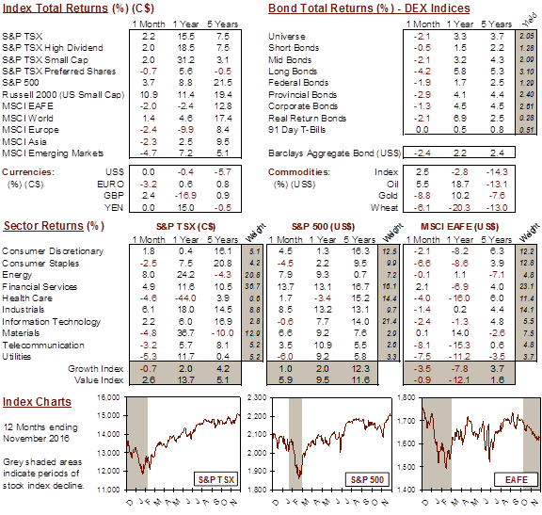
Task: Select the 'Consumer Staples' sector row
Action: (40, 264)
